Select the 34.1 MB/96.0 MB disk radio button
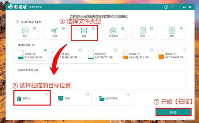199x123 pixels. point(151,50)
